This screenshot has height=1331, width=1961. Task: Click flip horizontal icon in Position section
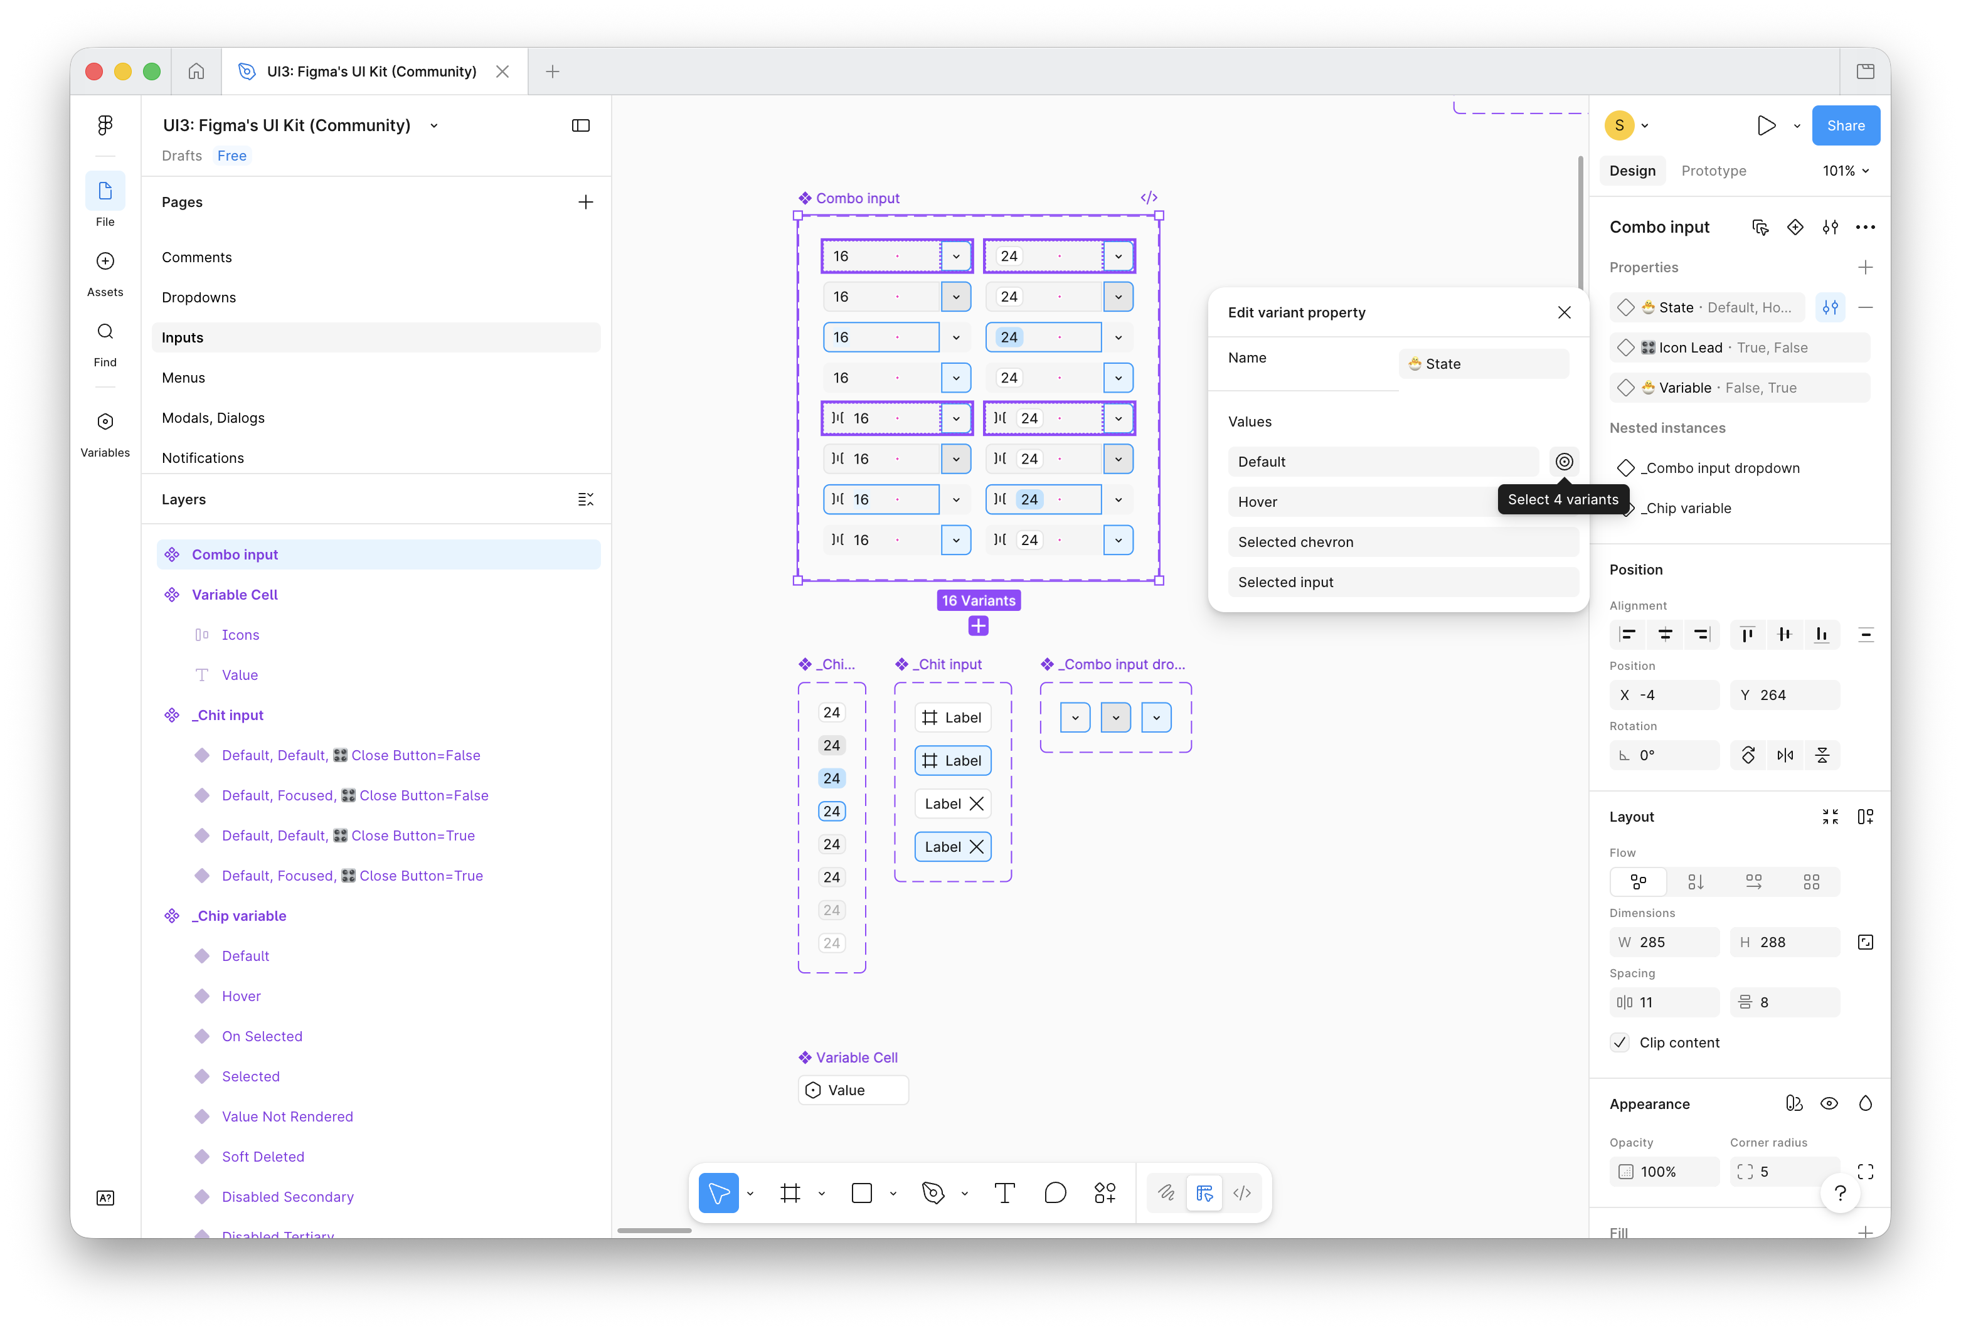(1785, 755)
